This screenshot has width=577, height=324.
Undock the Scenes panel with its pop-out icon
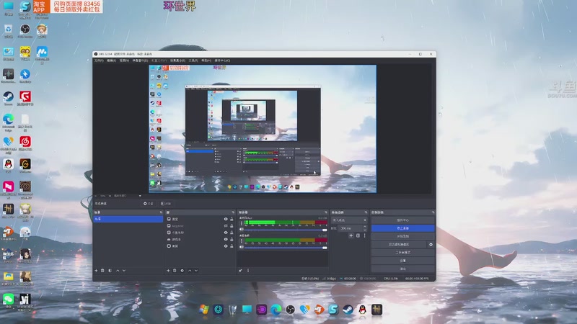pos(161,212)
